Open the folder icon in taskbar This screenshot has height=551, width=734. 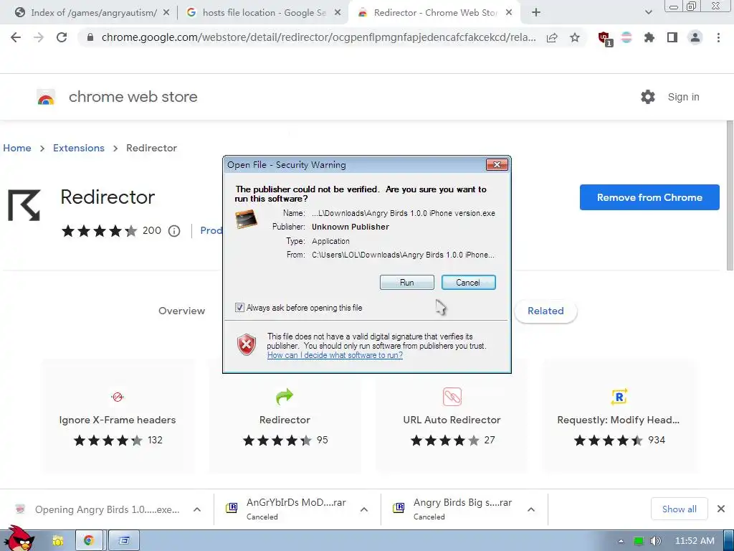[57, 541]
